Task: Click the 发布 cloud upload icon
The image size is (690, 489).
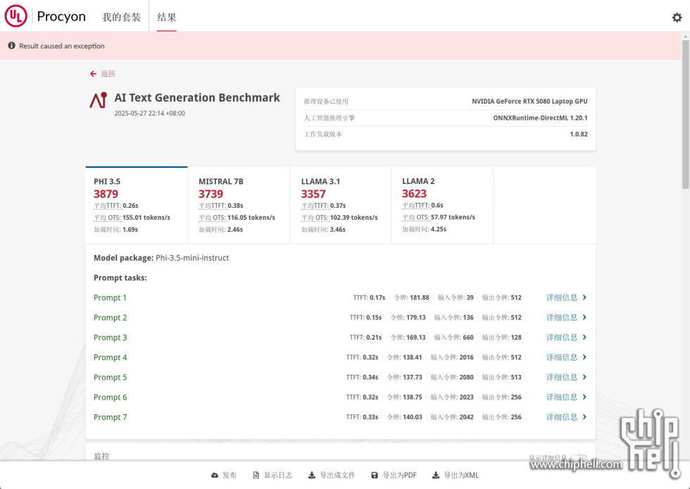Action: coord(215,475)
